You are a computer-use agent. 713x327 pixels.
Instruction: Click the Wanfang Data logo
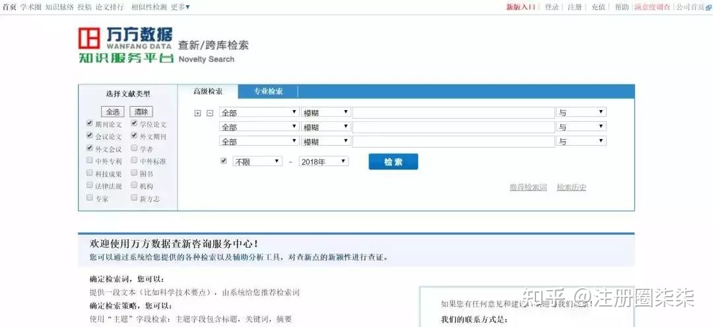126,45
